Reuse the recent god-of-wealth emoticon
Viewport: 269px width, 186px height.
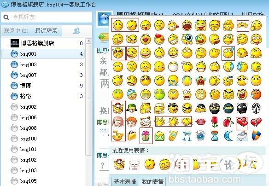point(119,165)
